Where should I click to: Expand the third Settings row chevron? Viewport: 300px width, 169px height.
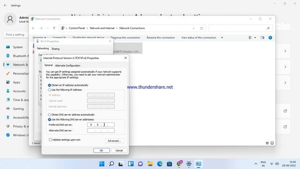pos(285,83)
